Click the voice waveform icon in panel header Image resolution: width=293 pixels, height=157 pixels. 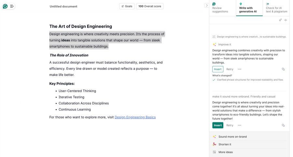[286, 20]
